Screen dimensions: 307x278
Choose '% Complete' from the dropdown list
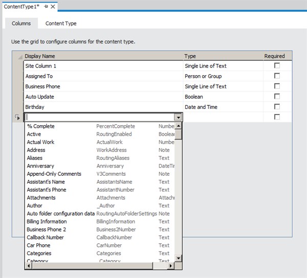(41, 126)
